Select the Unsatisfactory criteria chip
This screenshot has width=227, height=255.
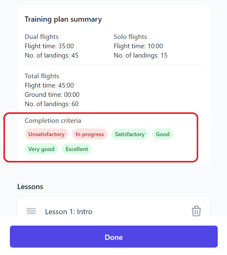pos(46,134)
